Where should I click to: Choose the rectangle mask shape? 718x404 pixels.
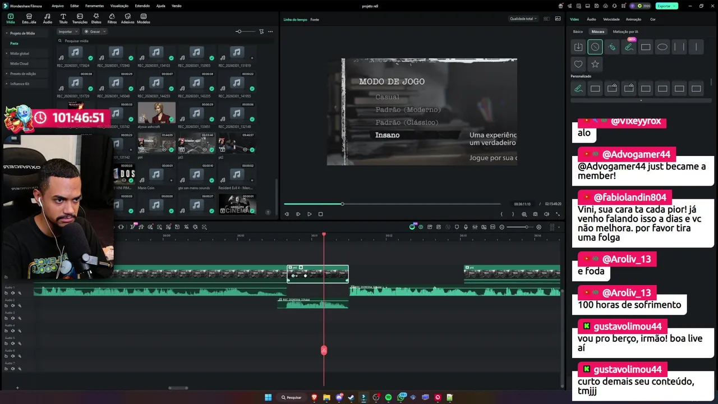point(646,47)
